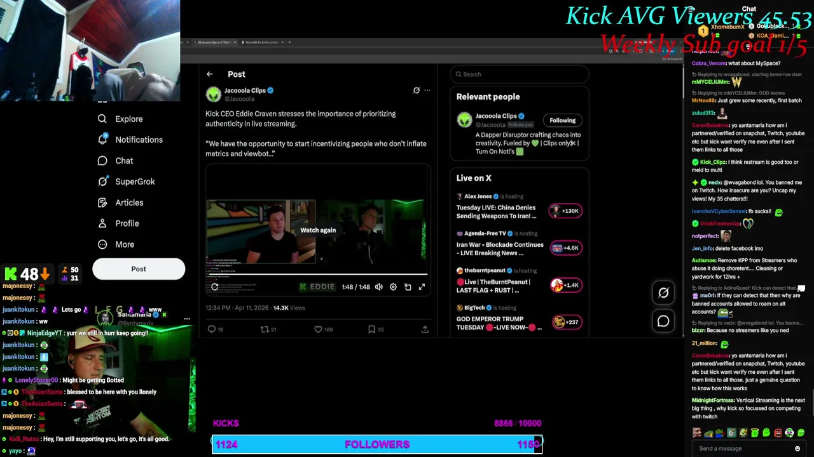
Task: Click the Kick K logo on overlay
Action: pyautogui.click(x=11, y=274)
